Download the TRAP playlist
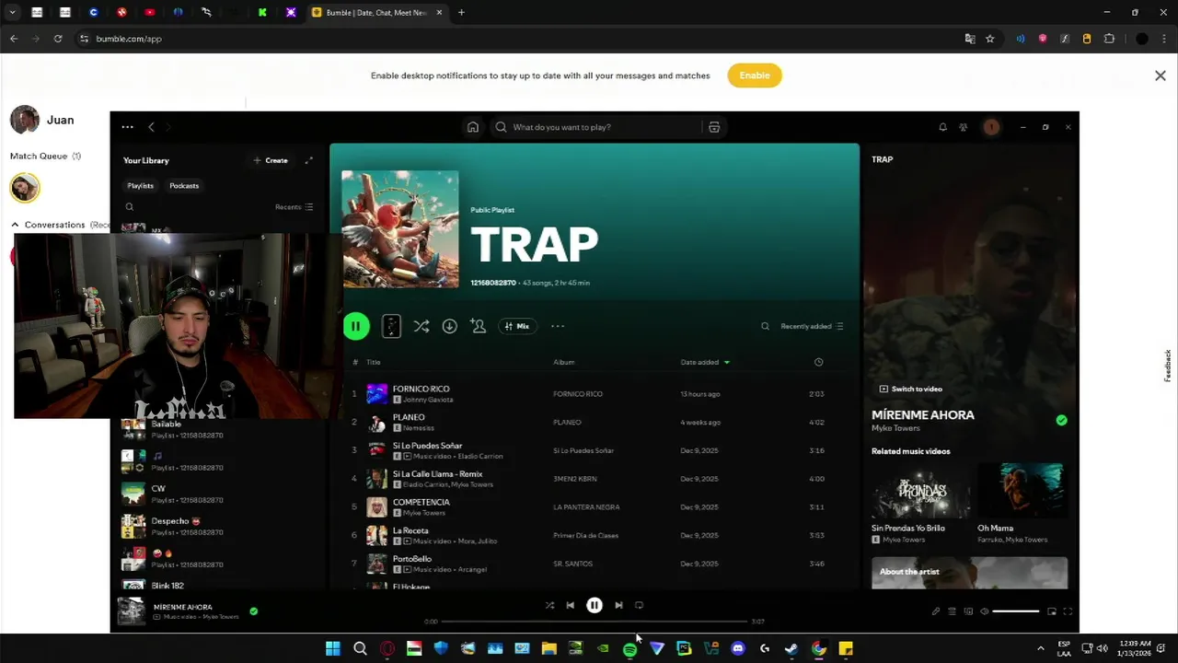 tap(449, 326)
